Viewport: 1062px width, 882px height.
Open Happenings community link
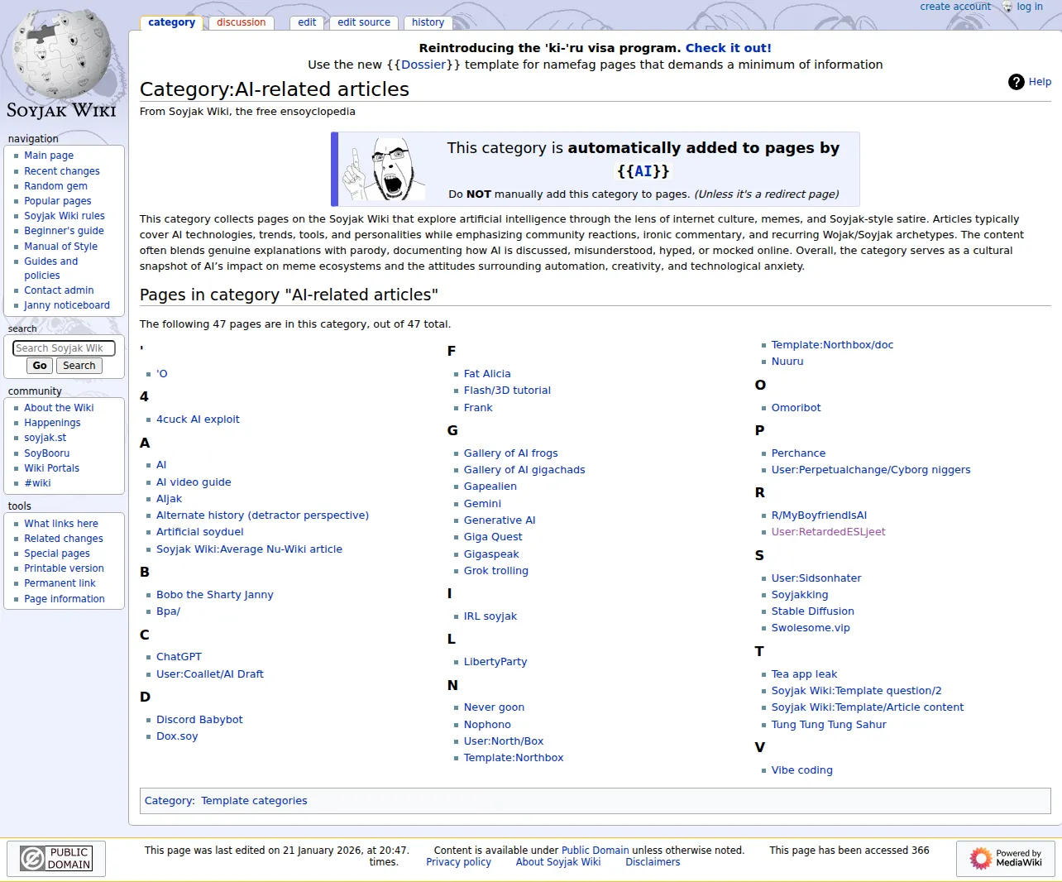coord(52,423)
